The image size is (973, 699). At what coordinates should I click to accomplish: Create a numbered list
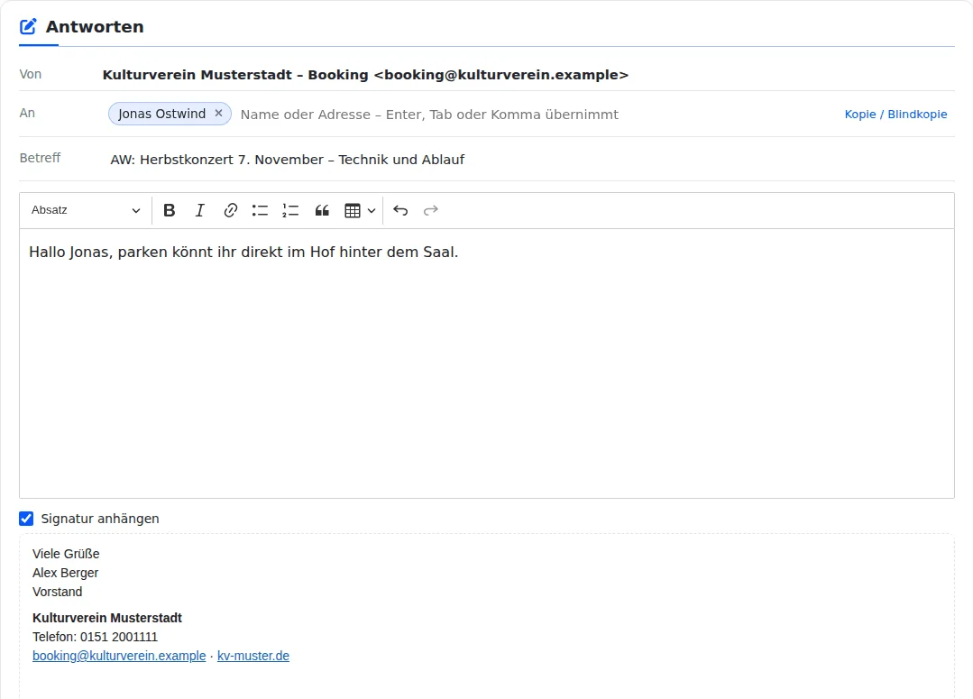click(x=290, y=210)
